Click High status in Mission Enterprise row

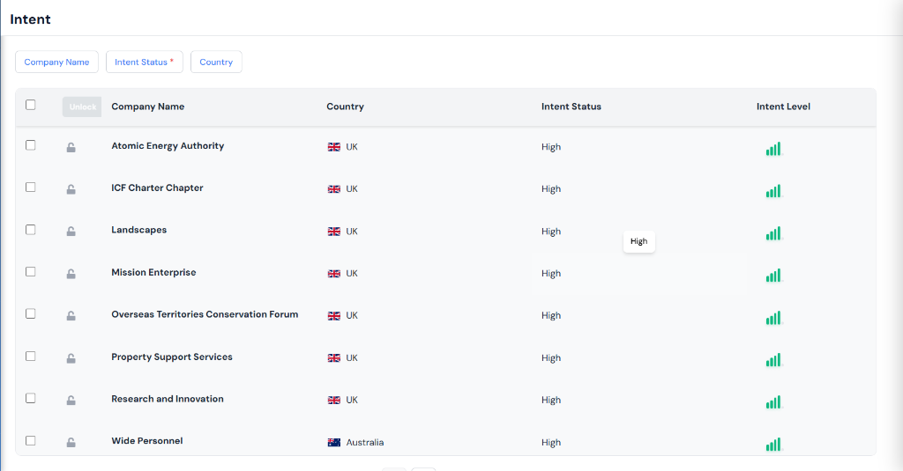coord(551,274)
